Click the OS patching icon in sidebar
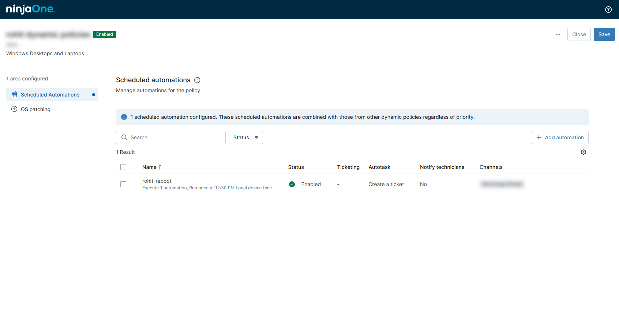The height and width of the screenshot is (333, 619). click(x=14, y=109)
